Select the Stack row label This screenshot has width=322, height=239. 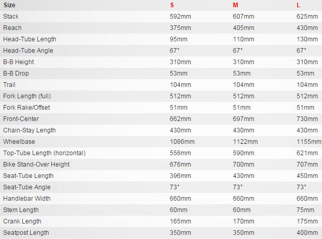[x=11, y=17]
